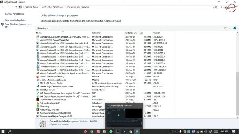Open File Explorer from the taskbar
The width and height of the screenshot is (239, 134).
(x=105, y=131)
